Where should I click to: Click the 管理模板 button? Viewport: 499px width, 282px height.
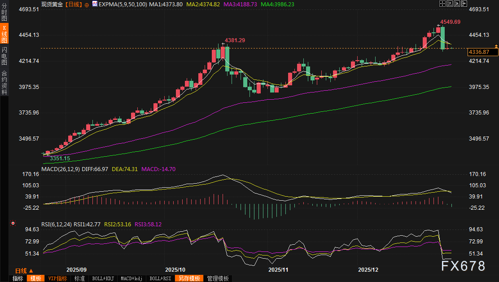[218, 278]
